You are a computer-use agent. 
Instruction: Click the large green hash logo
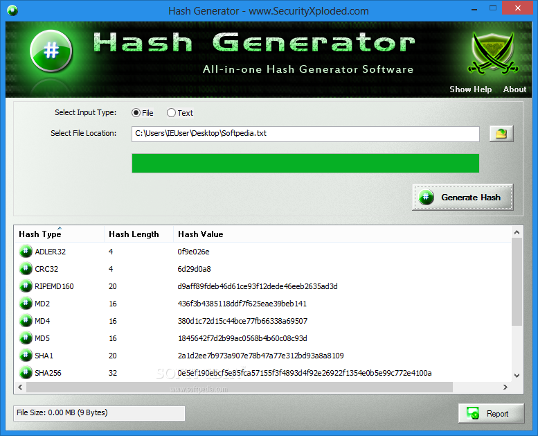click(x=51, y=51)
